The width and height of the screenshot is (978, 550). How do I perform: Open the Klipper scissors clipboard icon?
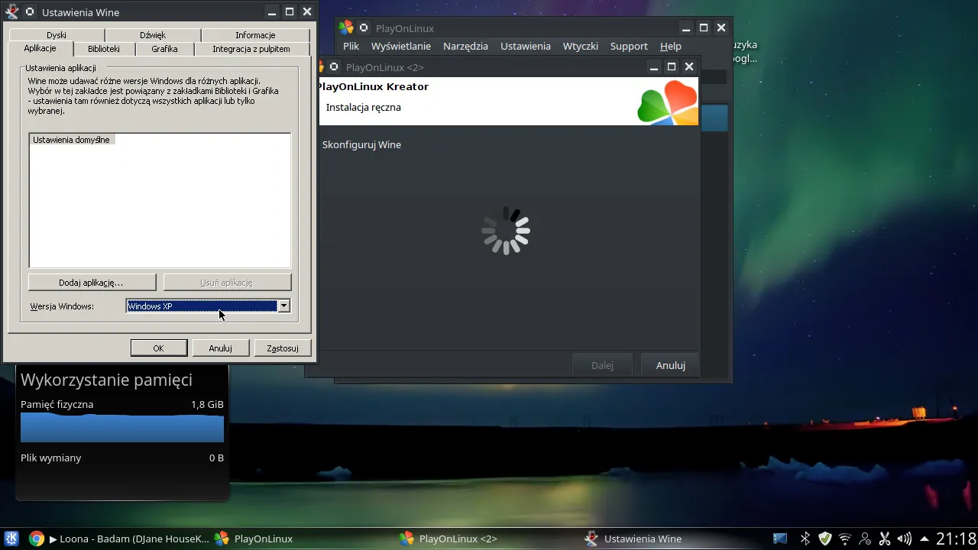pyautogui.click(x=885, y=539)
